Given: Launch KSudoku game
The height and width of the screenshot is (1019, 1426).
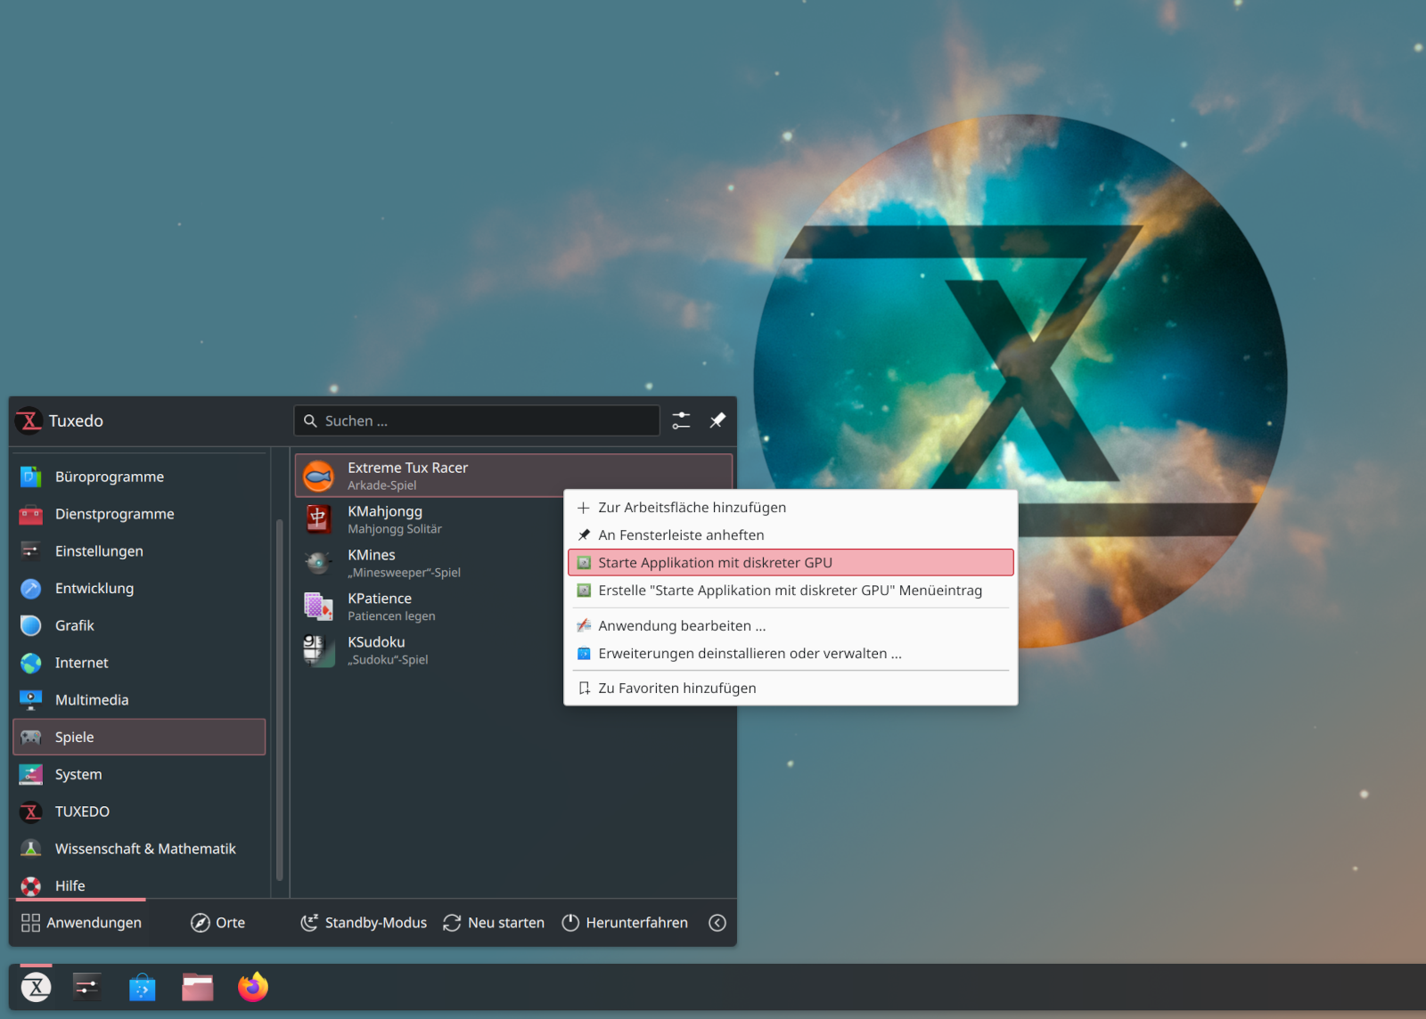Looking at the screenshot, I should [x=430, y=650].
